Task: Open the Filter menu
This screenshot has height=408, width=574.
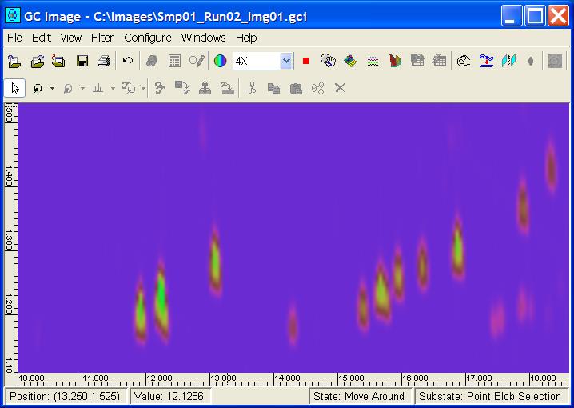Action: coord(102,38)
